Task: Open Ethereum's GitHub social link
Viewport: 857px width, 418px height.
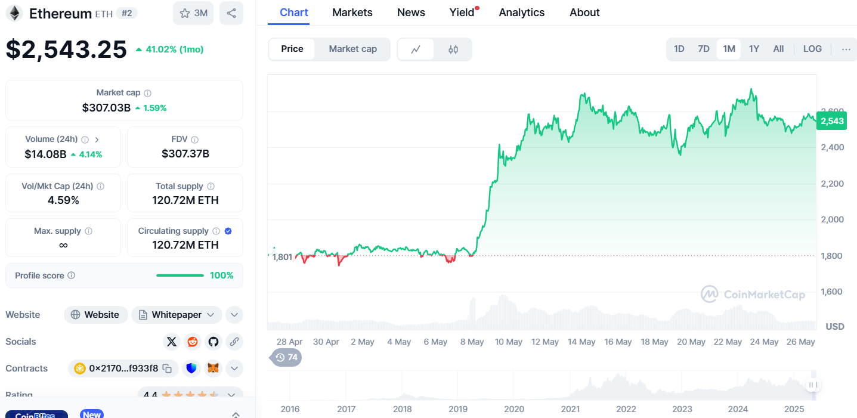Action: click(x=214, y=342)
